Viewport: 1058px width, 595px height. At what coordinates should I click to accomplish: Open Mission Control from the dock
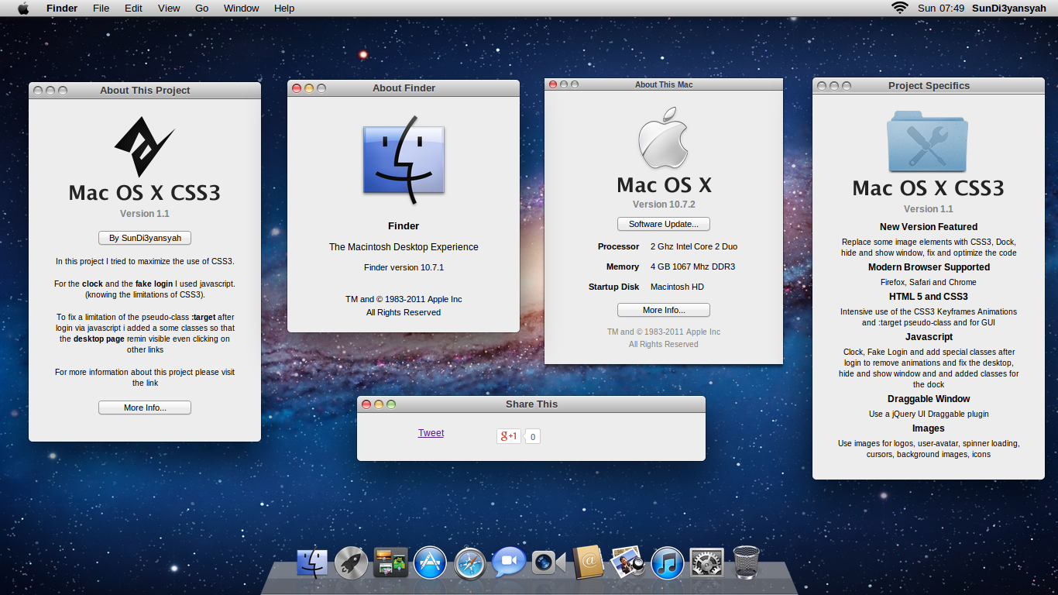(390, 562)
